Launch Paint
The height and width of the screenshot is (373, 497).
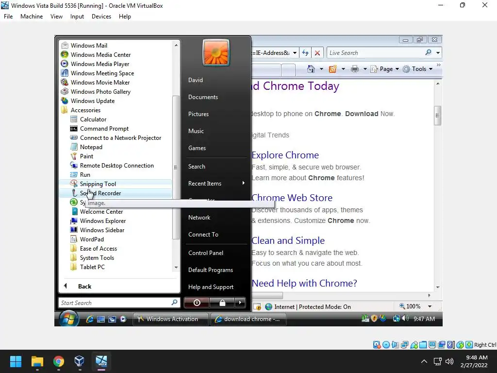point(86,156)
